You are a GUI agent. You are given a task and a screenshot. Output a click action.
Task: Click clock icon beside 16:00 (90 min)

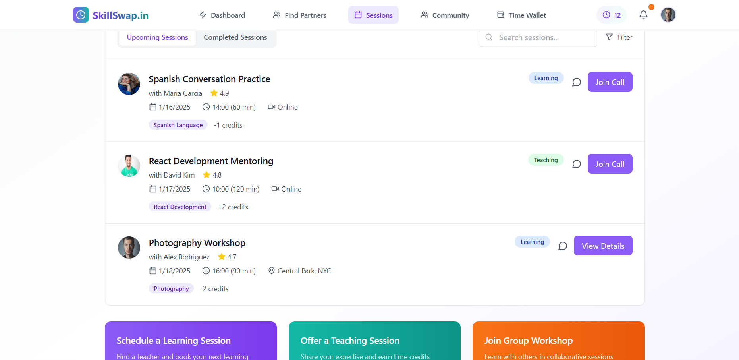pyautogui.click(x=206, y=271)
